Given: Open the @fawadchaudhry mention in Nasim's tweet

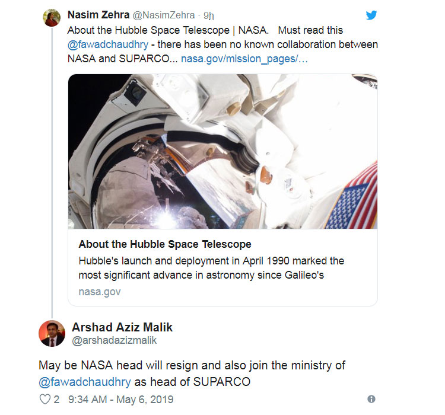Looking at the screenshot, I should [x=107, y=44].
